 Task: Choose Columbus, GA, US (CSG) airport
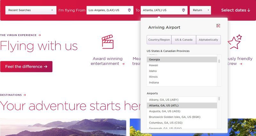tap(182, 123)
